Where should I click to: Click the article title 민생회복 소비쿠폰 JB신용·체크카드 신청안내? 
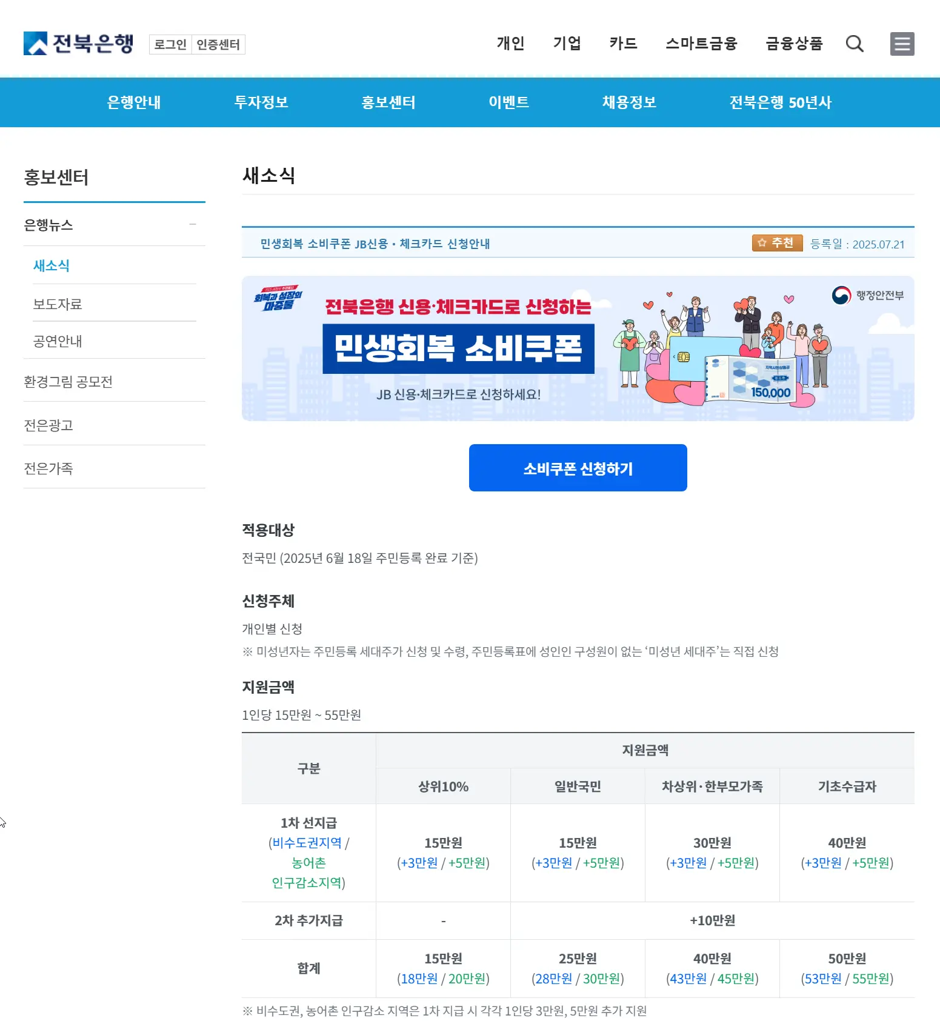coord(375,244)
